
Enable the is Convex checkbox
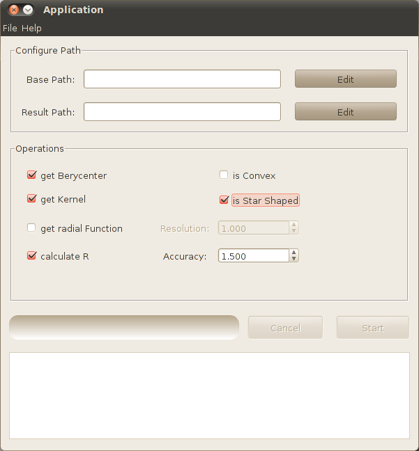click(x=224, y=175)
